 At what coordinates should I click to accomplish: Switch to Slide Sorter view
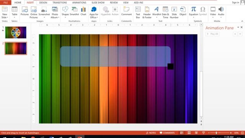(189, 133)
